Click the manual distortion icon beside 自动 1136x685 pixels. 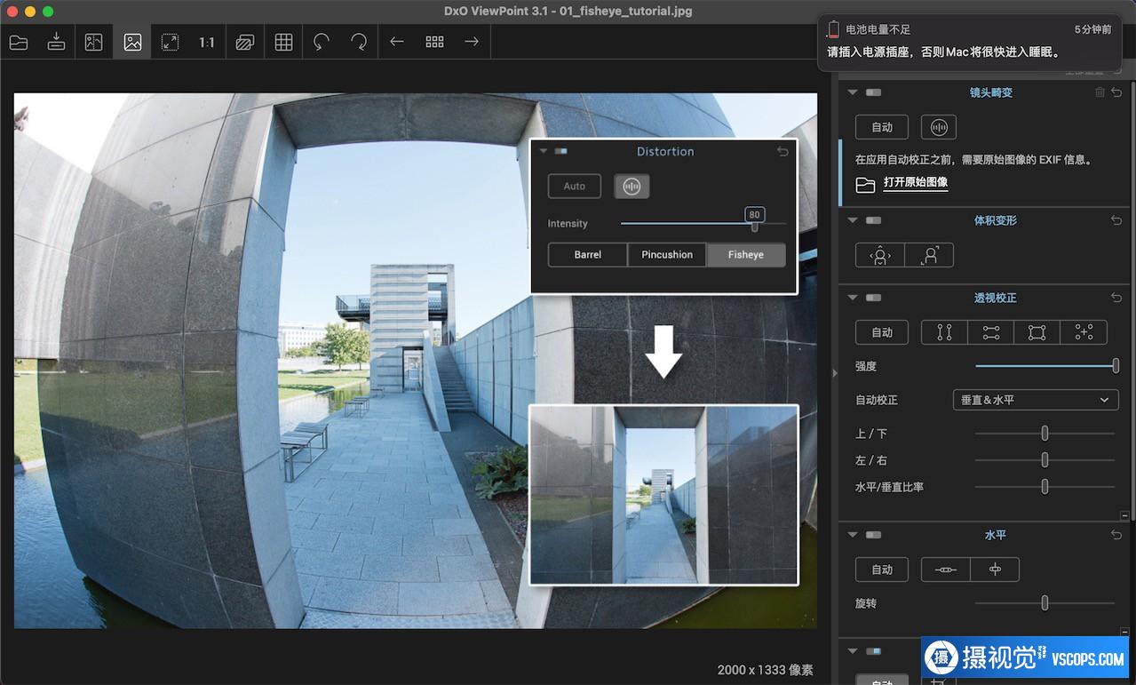(938, 127)
